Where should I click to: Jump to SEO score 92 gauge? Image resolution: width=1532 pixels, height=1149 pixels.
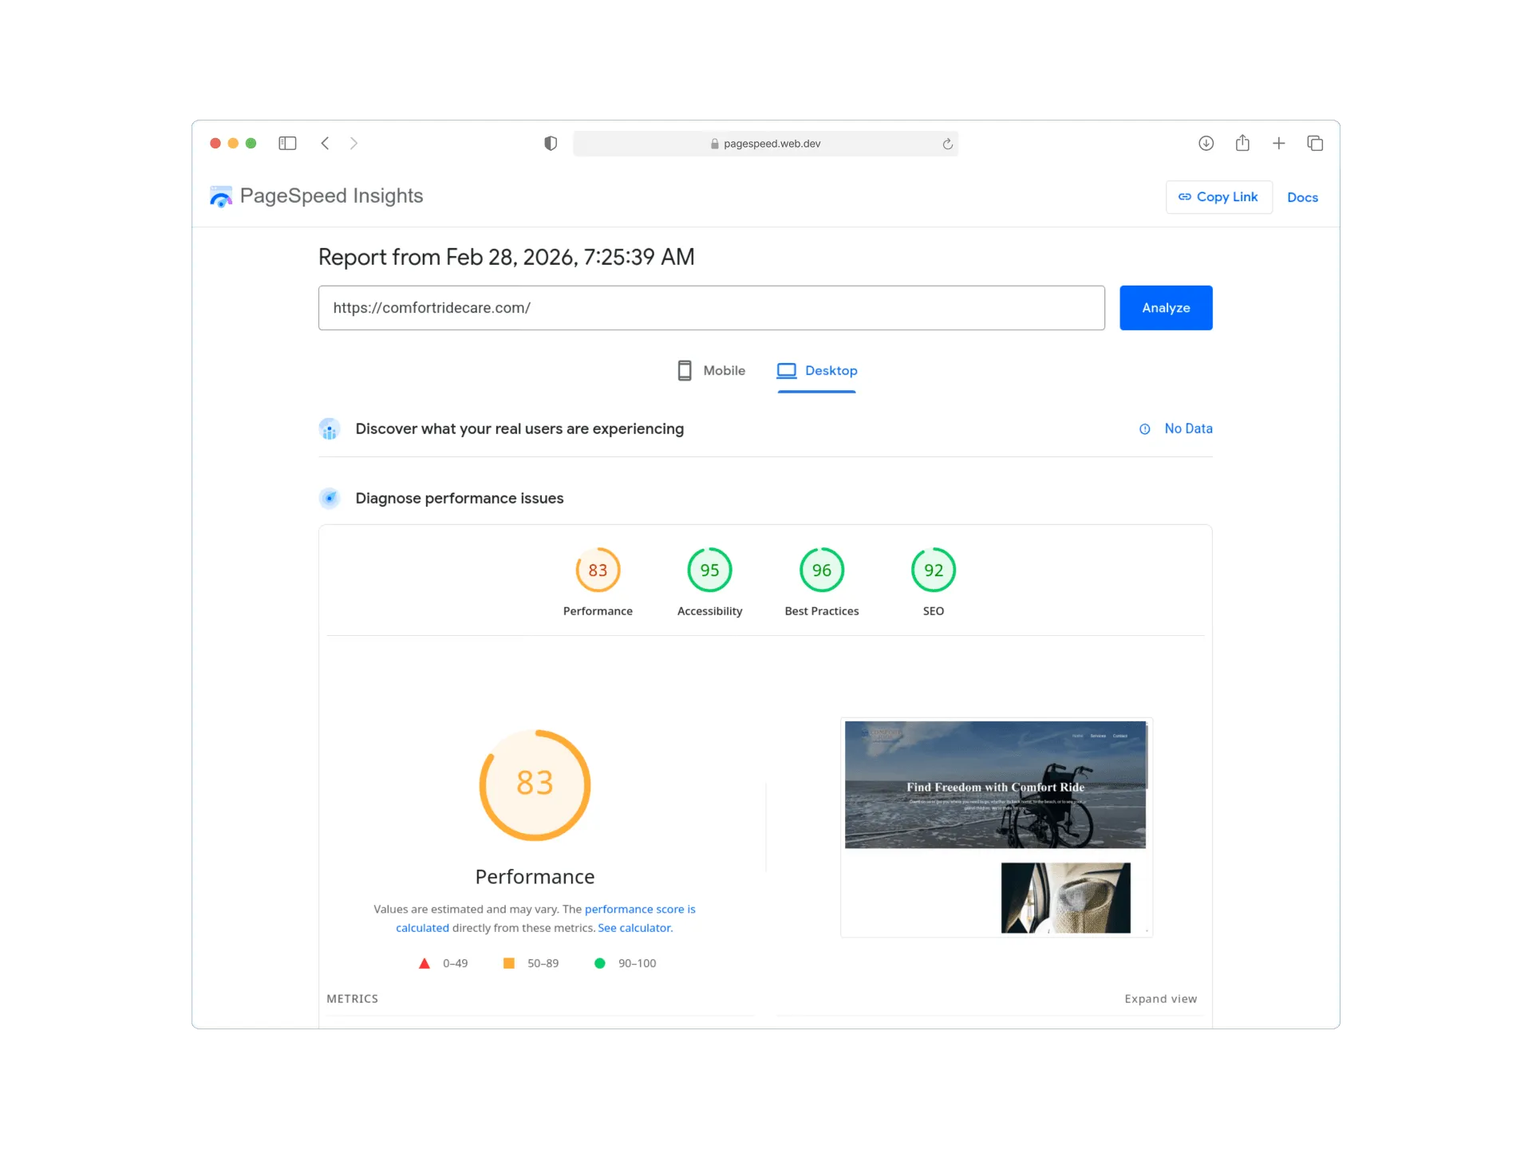(x=934, y=582)
